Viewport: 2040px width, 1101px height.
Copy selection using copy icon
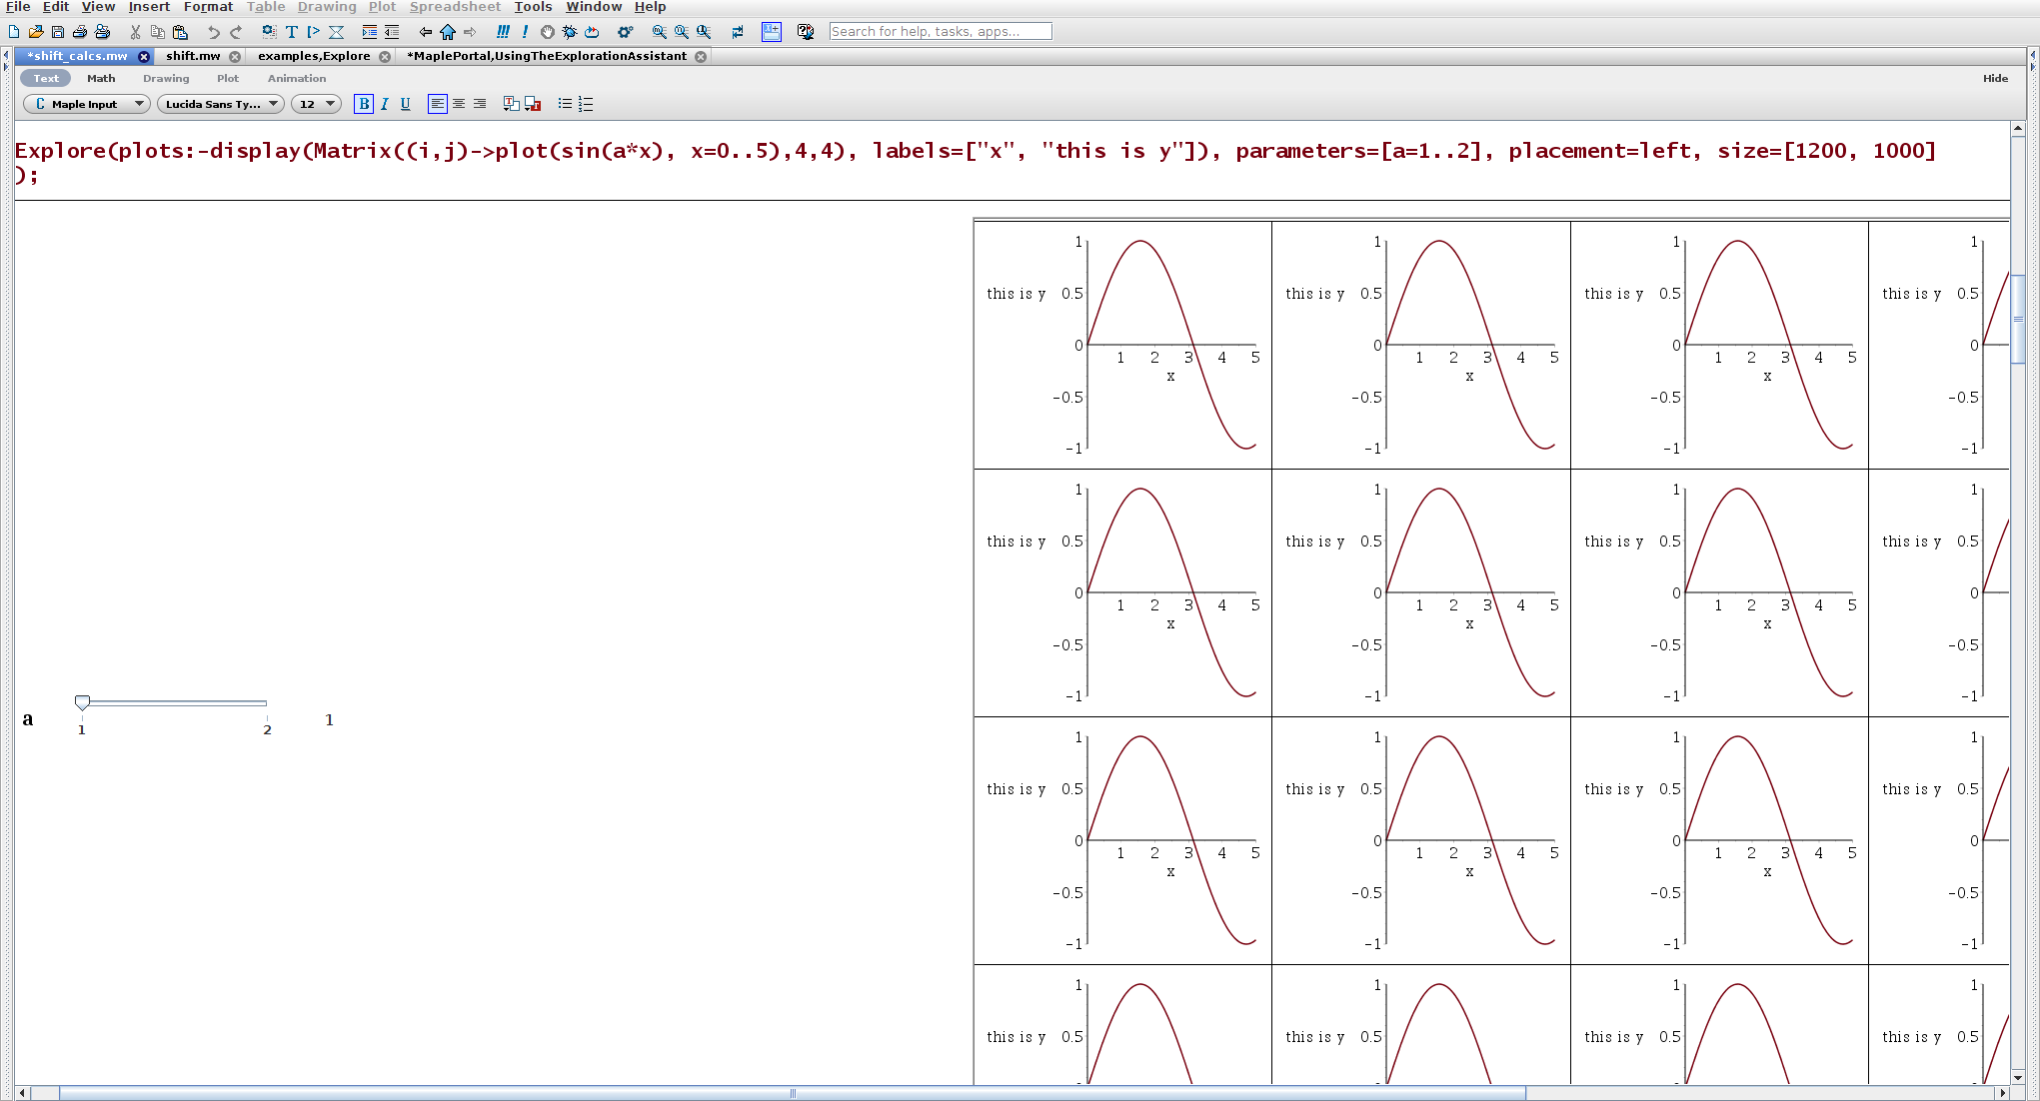[157, 32]
